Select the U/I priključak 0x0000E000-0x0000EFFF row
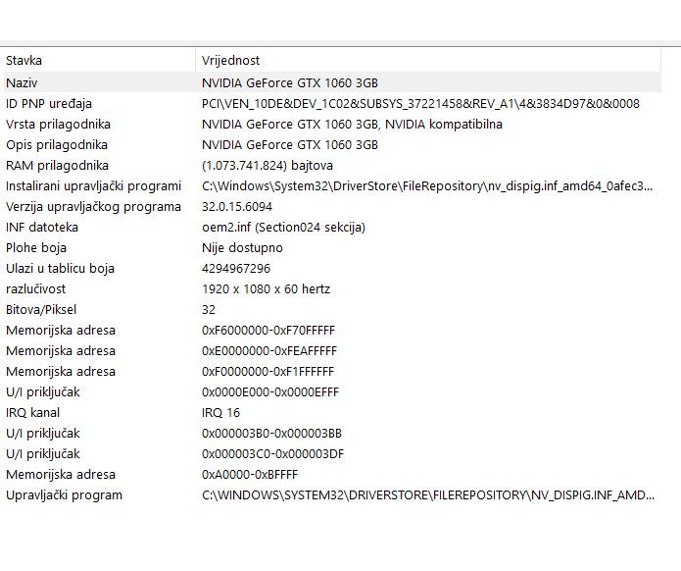 click(x=270, y=391)
